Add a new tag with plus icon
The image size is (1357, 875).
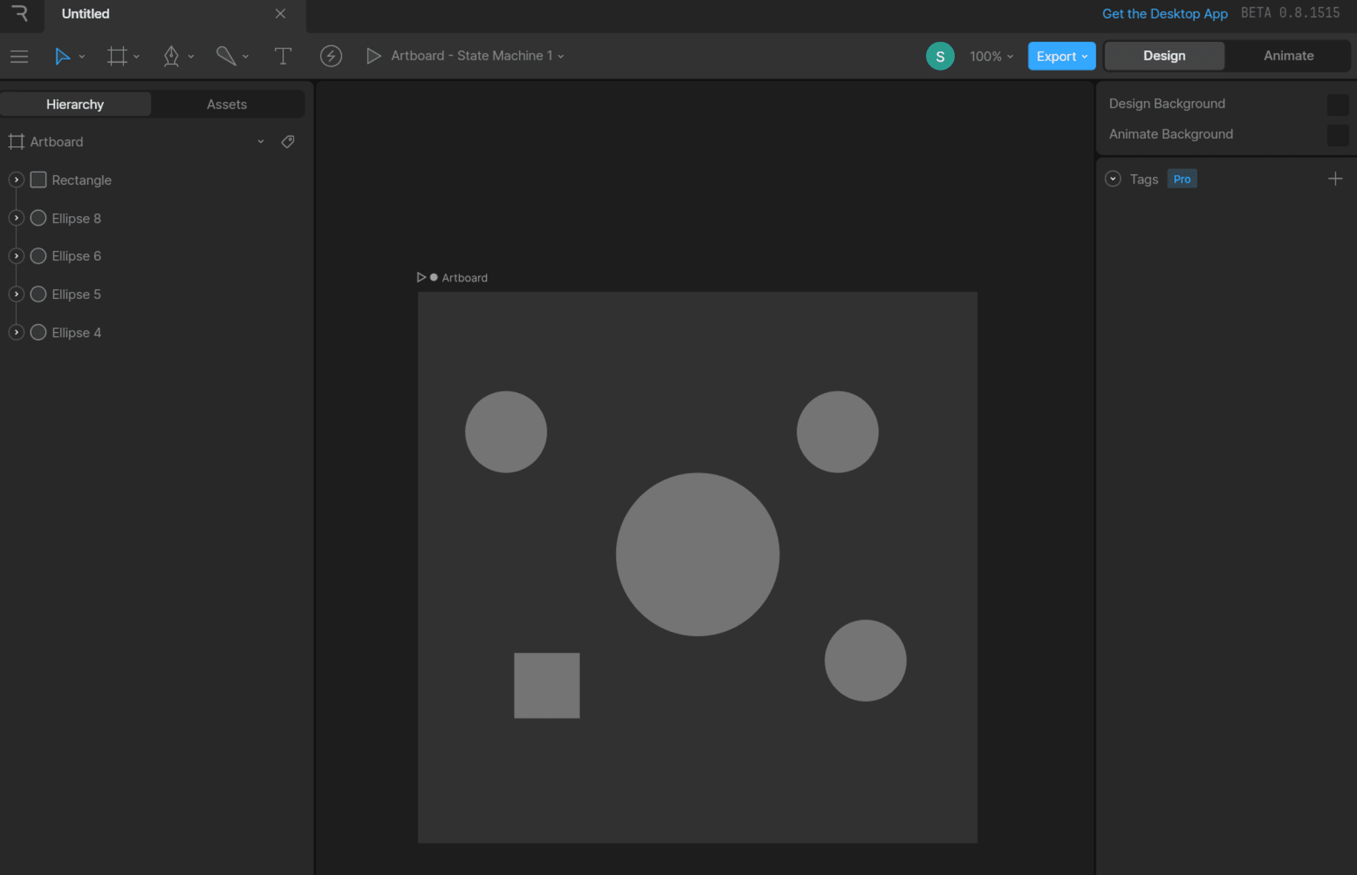pos(1335,179)
